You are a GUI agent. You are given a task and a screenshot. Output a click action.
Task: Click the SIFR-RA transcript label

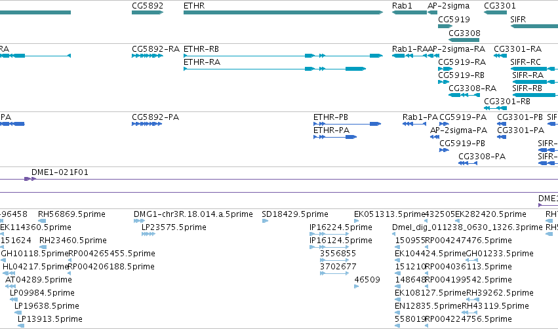528,75
